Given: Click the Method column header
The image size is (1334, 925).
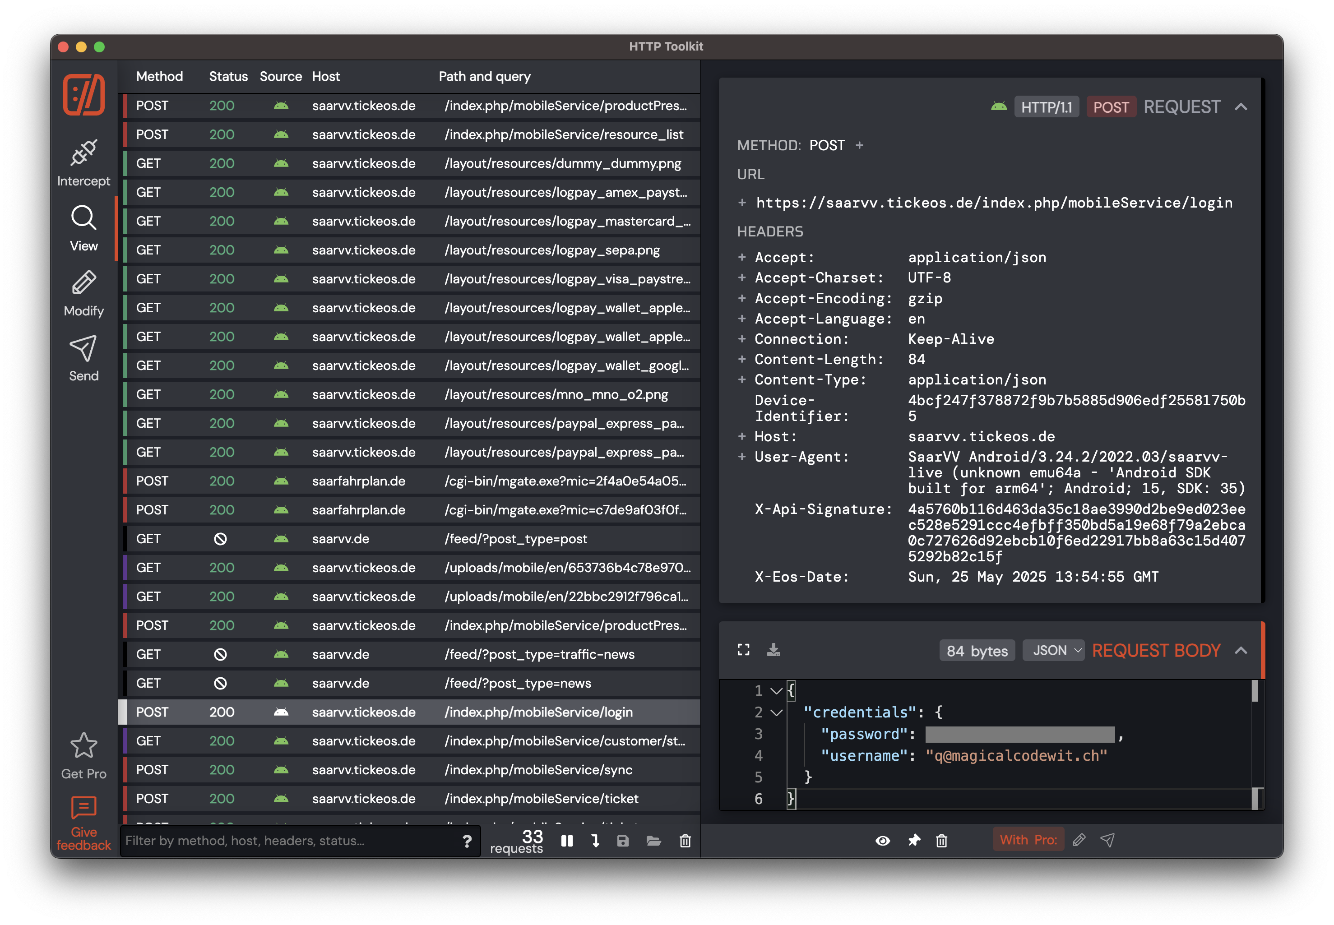Looking at the screenshot, I should coord(159,77).
